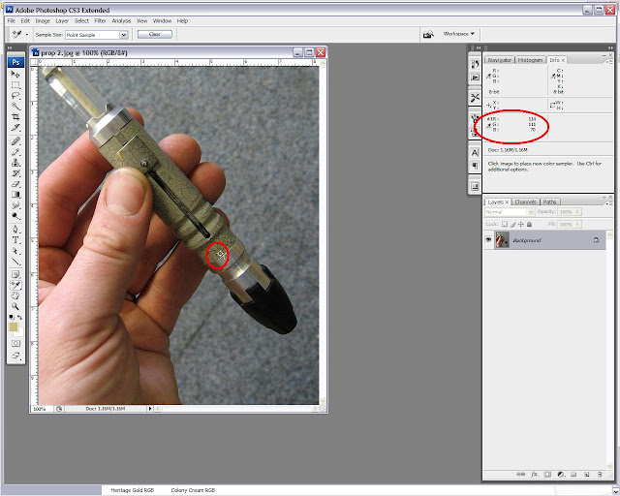Open the Paragraph panel icon
Screen dimensions: 620x496
[x=475, y=166]
